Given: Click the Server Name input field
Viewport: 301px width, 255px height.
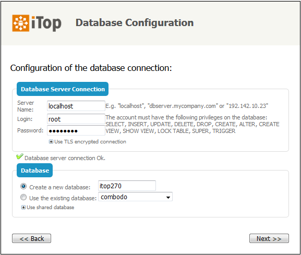Looking at the screenshot, I should tap(76, 106).
